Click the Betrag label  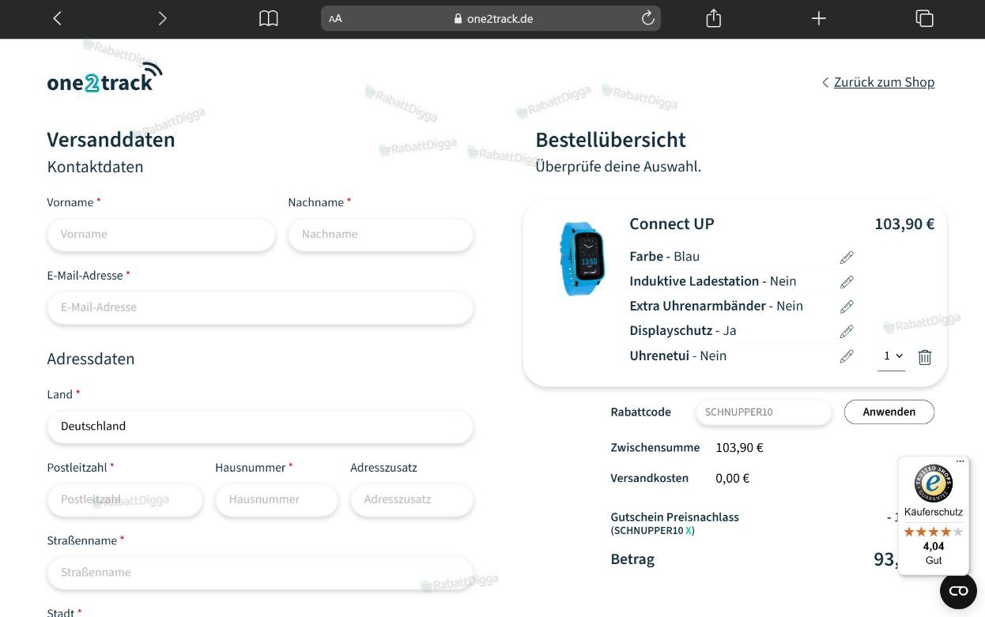632,559
